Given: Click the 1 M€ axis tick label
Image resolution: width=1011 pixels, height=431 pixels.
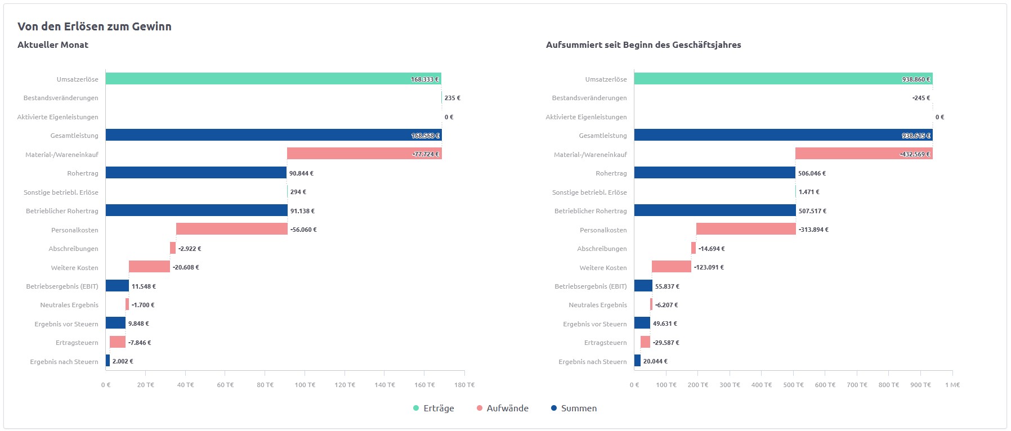Looking at the screenshot, I should click(952, 385).
